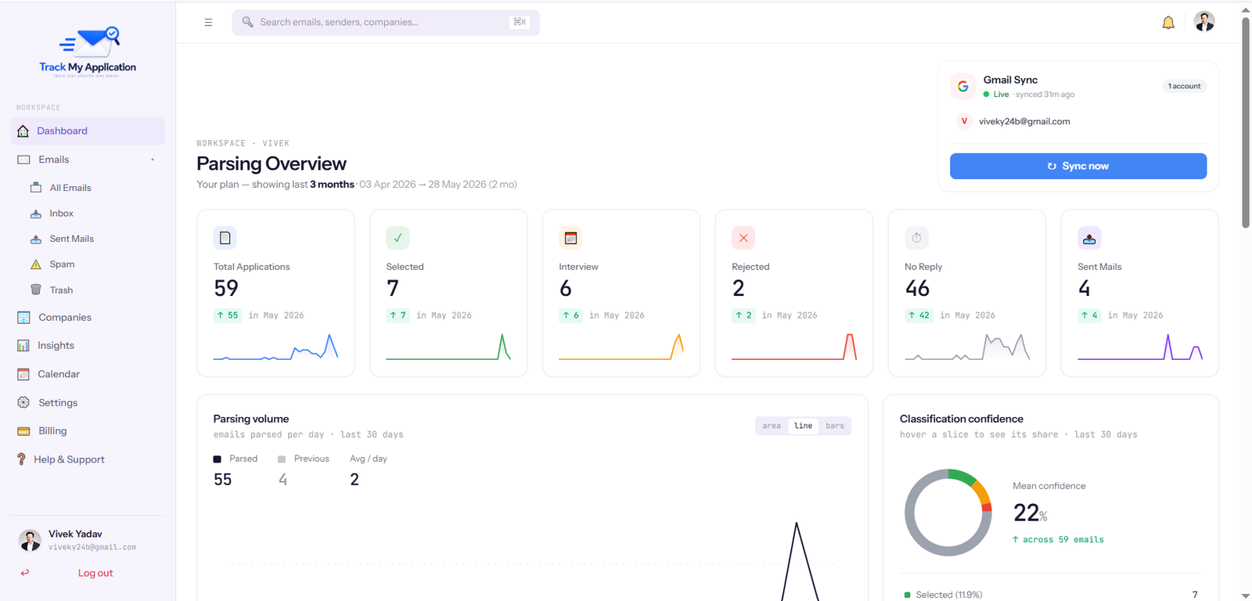Click the Help & Support question icon
The width and height of the screenshot is (1252, 601).
(x=21, y=459)
